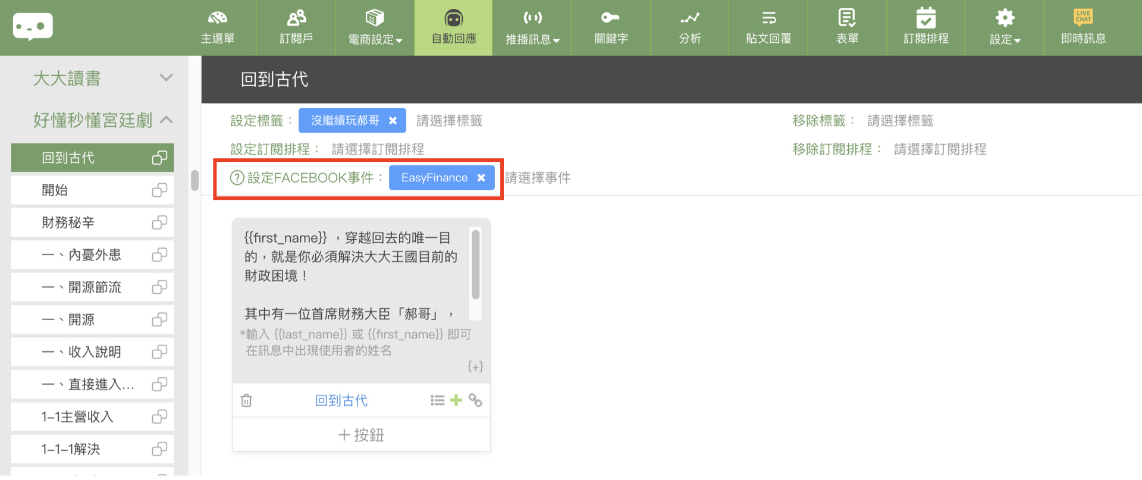
Task: Click the copy icon beside 開始
Action: tap(159, 190)
